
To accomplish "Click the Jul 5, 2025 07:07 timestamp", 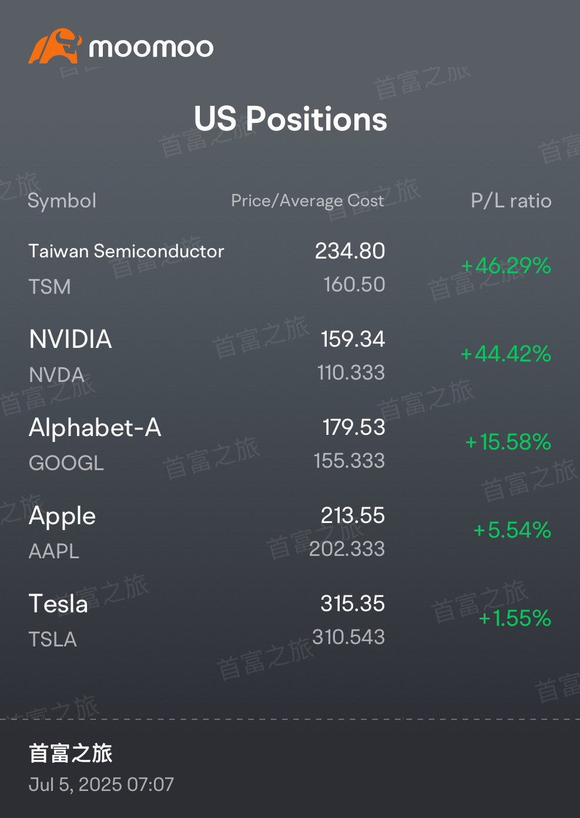I will click(x=101, y=785).
